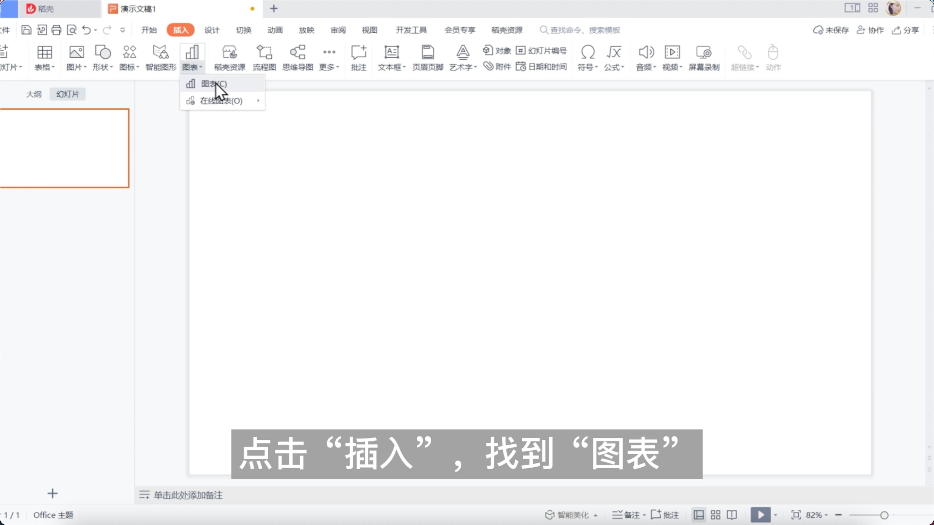Switch to the 大纲 outline pane tab
This screenshot has height=525, width=934.
coord(34,94)
